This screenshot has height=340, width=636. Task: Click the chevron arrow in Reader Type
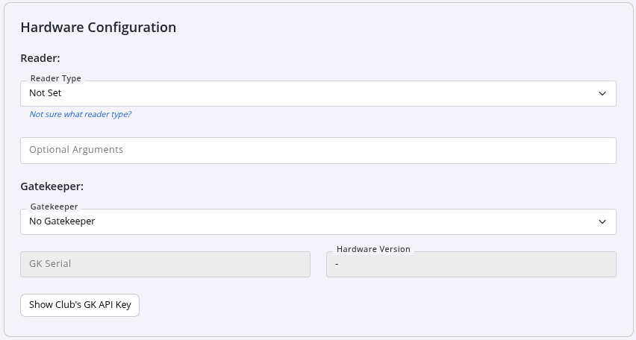pyautogui.click(x=602, y=94)
